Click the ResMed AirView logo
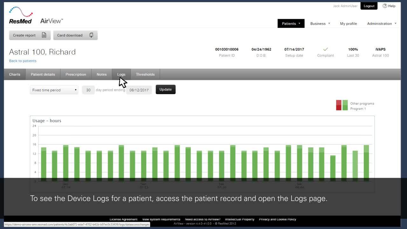Image resolution: width=407 pixels, height=229 pixels. tap(36, 15)
